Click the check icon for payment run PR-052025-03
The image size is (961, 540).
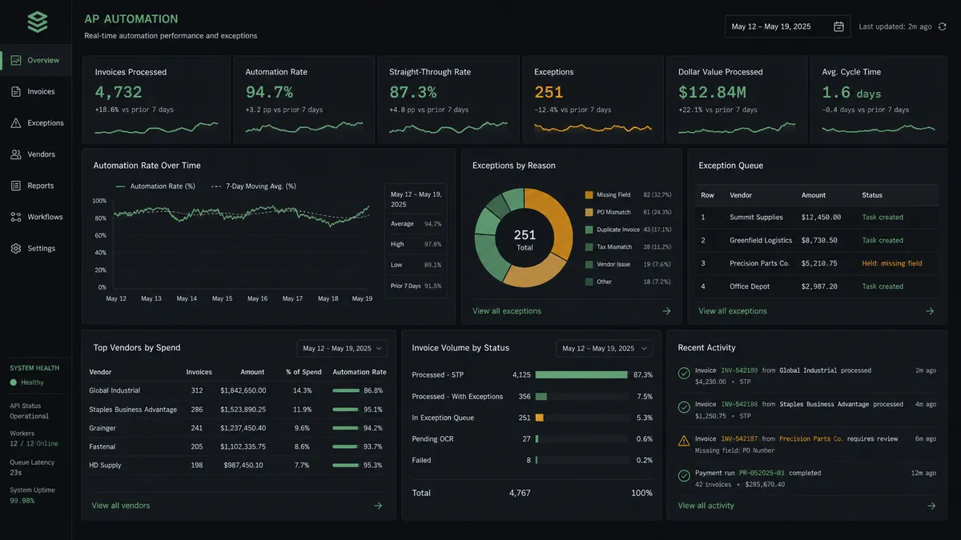[684, 476]
